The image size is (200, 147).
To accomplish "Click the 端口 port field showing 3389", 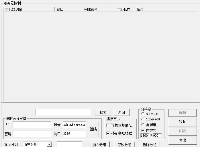I will click(x=74, y=134).
